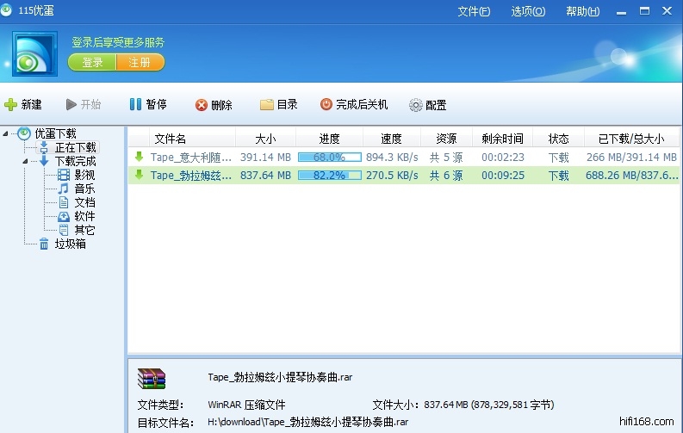Click the red 删除 delete icon
683x433 pixels.
click(202, 105)
